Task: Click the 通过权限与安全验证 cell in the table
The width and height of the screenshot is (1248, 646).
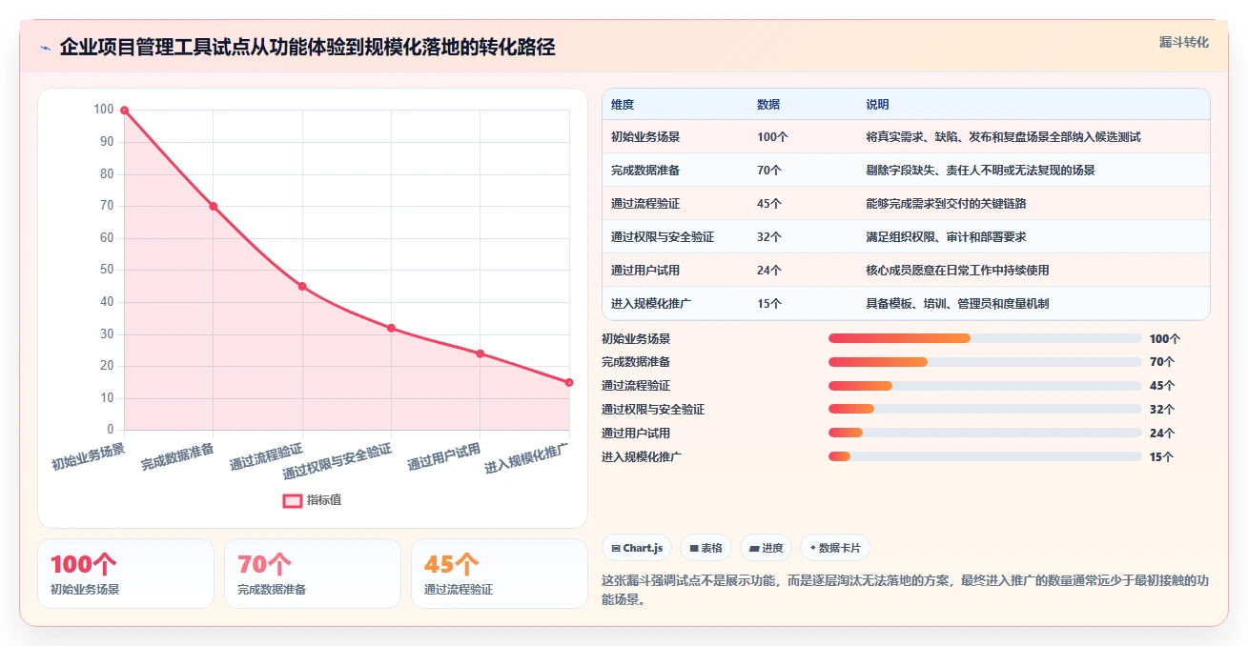Action: click(663, 237)
